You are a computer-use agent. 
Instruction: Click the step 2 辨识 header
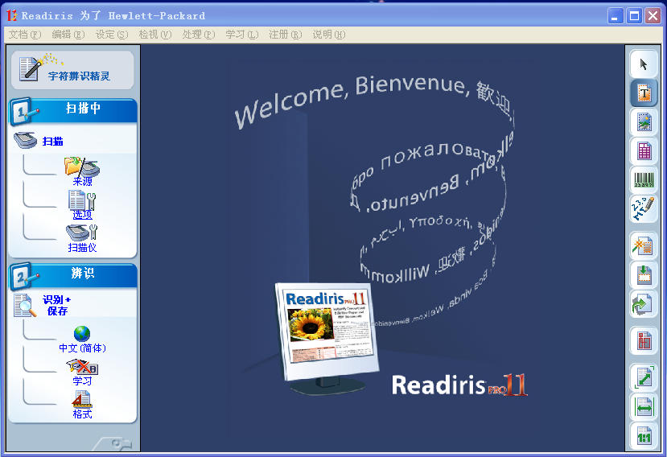[x=72, y=276]
